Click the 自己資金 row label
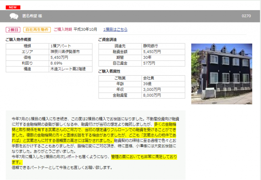The height and width of the screenshot is (180, 261). pos(120,63)
